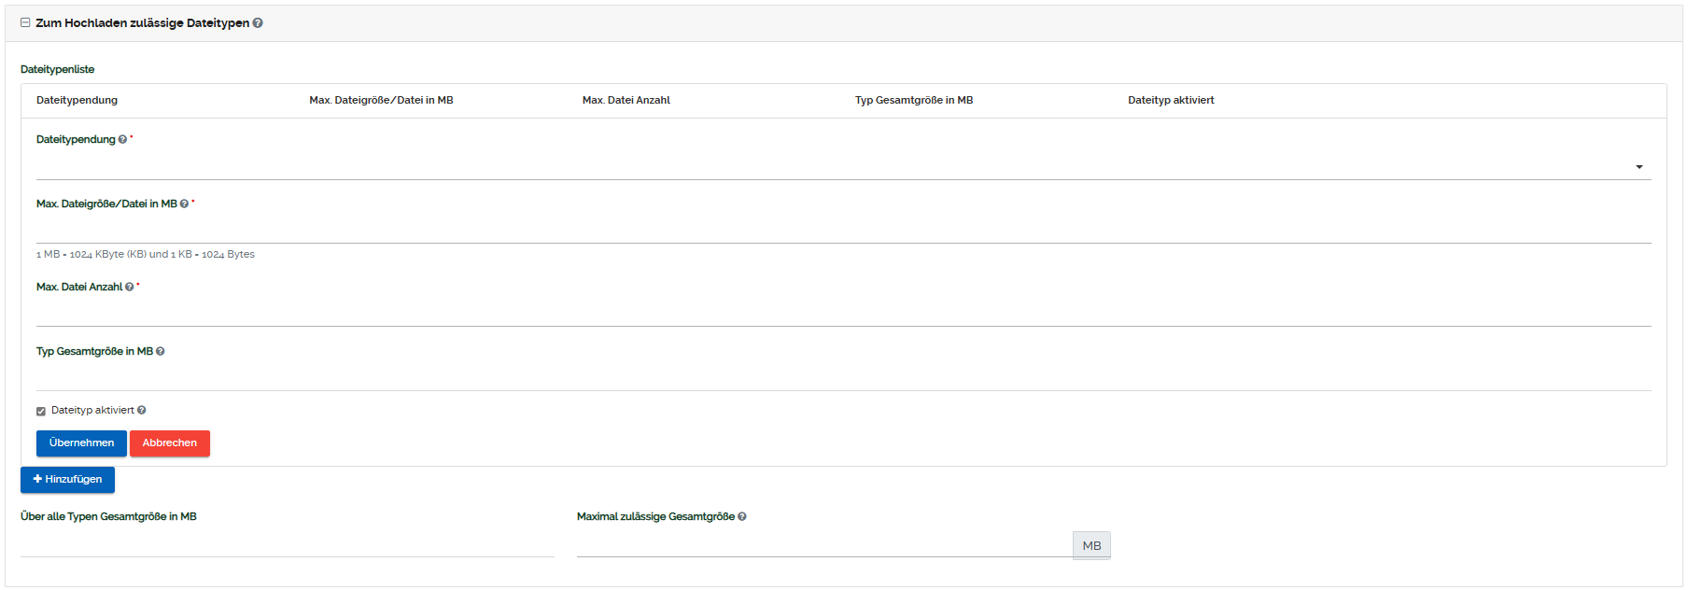Focus the Max. Dateigröße/Datei in MB field
Screen dimensions: 1688x590
(x=840, y=230)
